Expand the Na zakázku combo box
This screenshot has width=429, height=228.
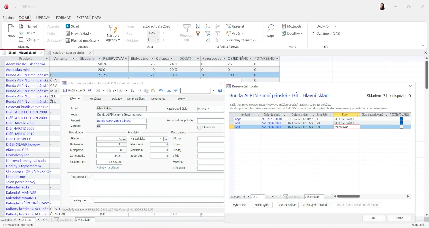tap(161, 139)
